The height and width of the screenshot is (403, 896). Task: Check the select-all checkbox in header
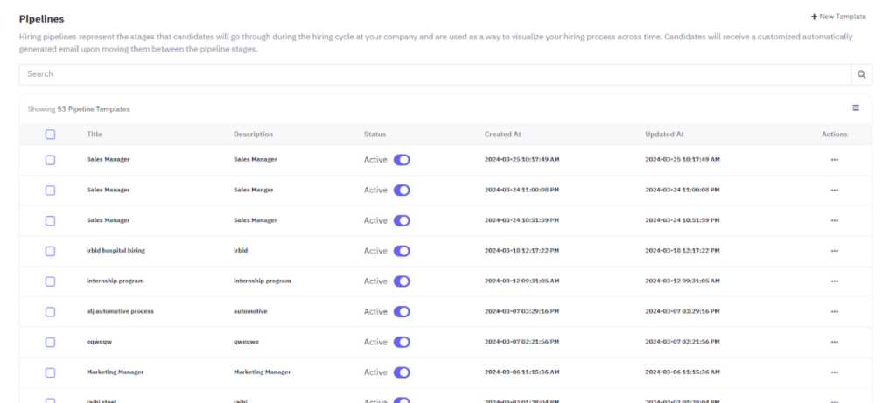(50, 135)
